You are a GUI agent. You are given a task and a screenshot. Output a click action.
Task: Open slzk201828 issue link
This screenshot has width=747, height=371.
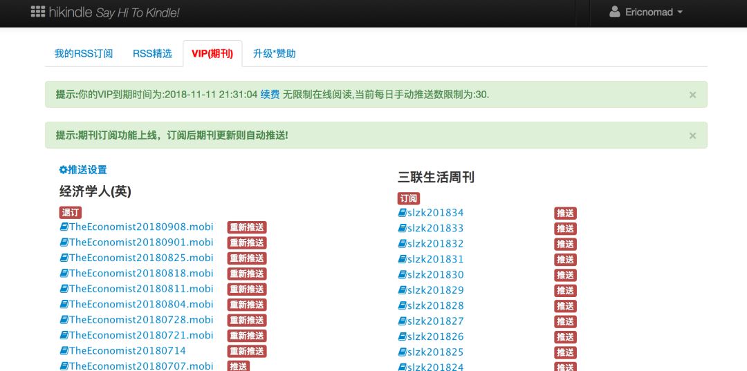pos(431,305)
